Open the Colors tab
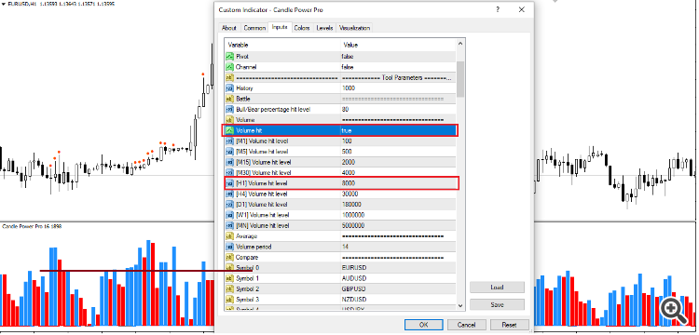This screenshot has height=335, width=699. click(302, 28)
